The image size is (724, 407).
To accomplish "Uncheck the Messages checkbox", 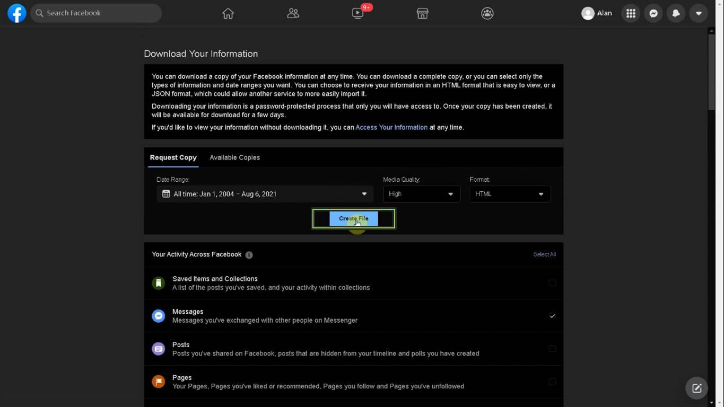I will pos(552,316).
